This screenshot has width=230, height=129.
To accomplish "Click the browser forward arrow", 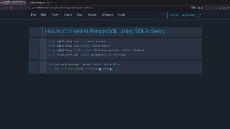I will [7, 8].
